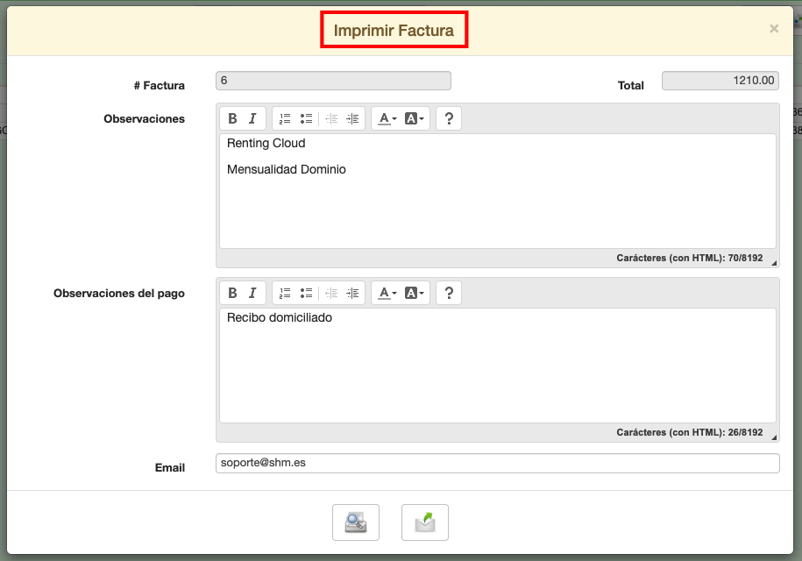Screen dimensions: 802x561
Task: Insert numbered list in Observaciones del pago
Action: pos(285,293)
